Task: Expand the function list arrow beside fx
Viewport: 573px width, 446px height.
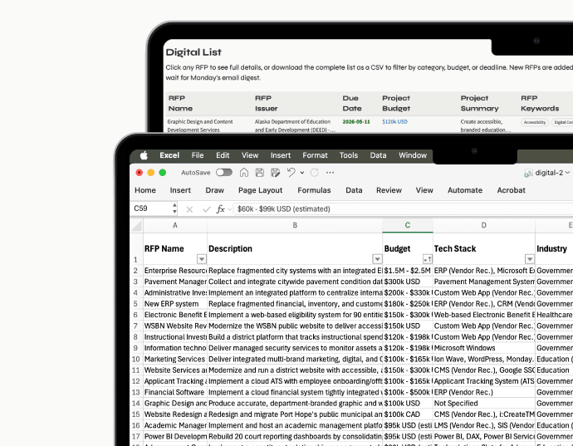Action: click(229, 209)
